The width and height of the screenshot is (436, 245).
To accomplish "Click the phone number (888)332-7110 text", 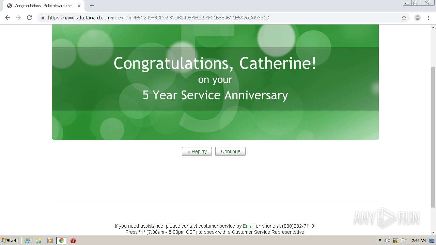I will tap(298, 226).
